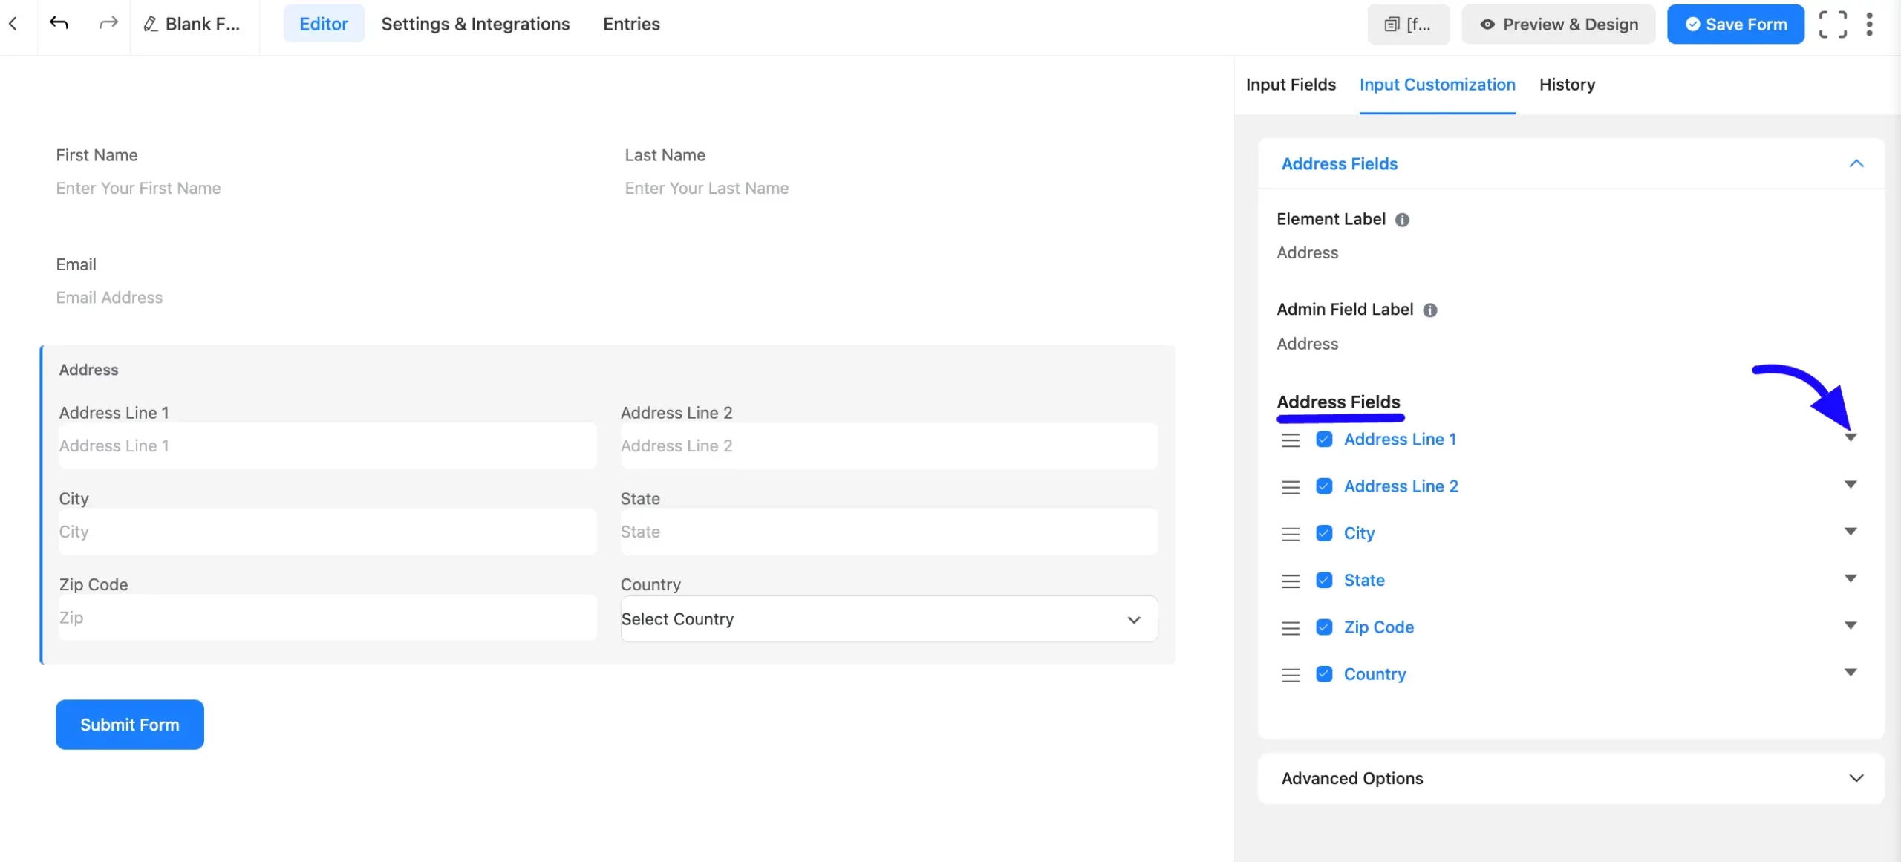Open the three-dot more options menu
1901x862 pixels.
1870,25
